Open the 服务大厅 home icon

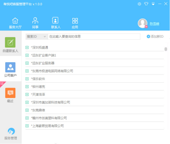pyautogui.click(x=15, y=21)
